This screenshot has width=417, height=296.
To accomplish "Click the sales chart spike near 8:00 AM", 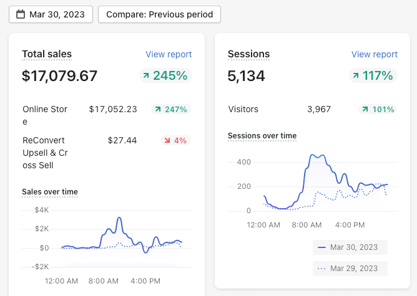I will 119,219.
